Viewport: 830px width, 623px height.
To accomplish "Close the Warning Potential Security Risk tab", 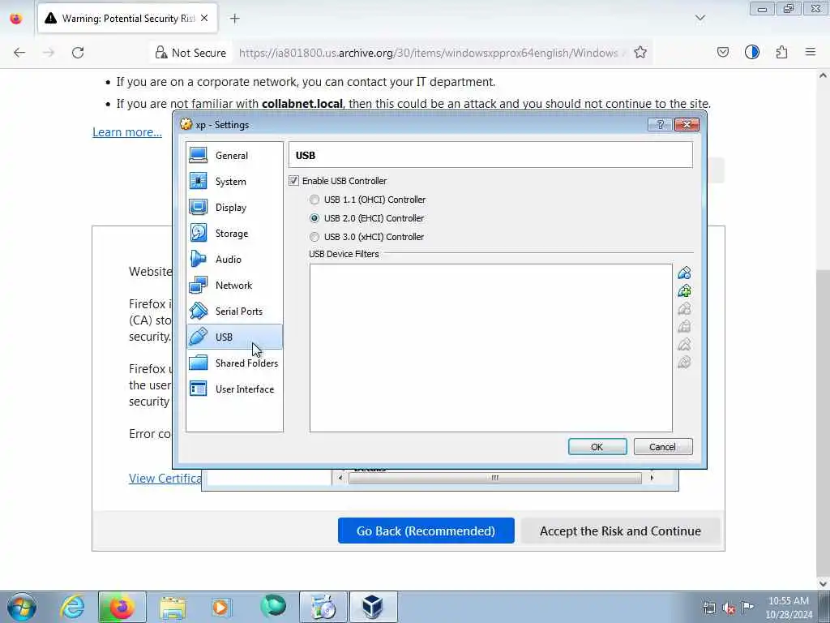I will [x=204, y=18].
